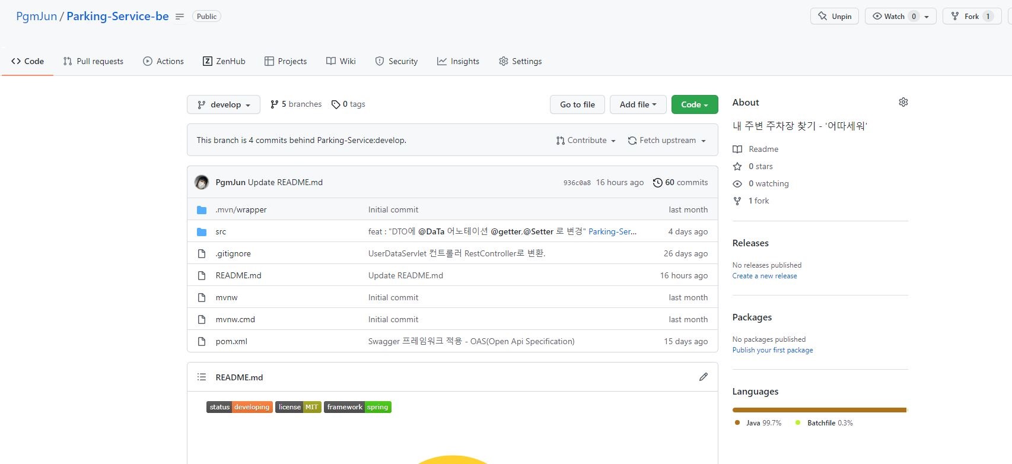Click the history clock icon by 60 commits

[657, 183]
